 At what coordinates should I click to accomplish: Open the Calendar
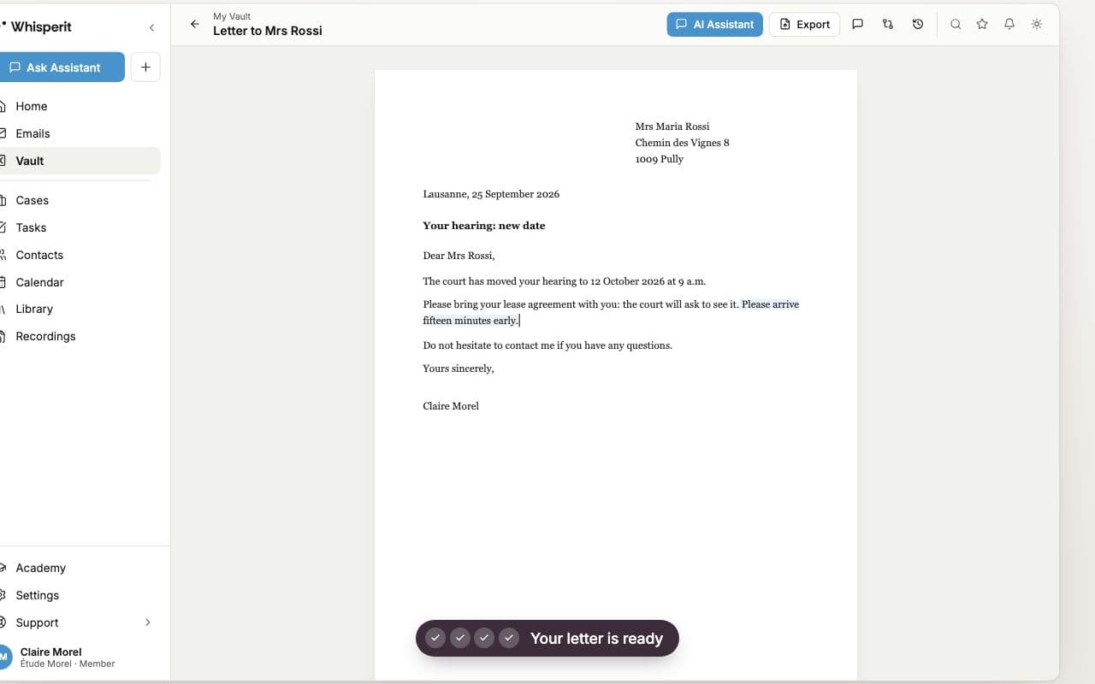click(79, 282)
